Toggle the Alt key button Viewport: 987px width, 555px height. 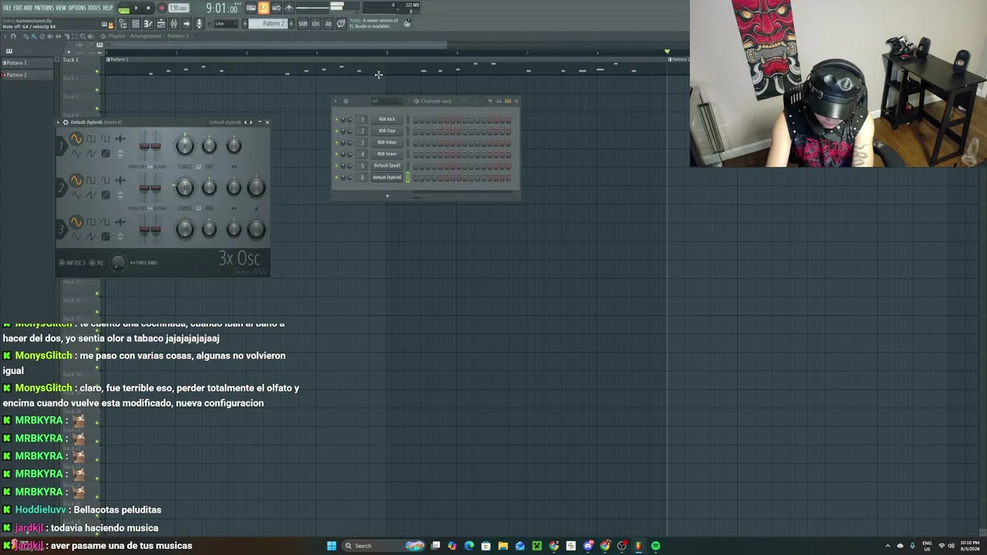[328, 24]
